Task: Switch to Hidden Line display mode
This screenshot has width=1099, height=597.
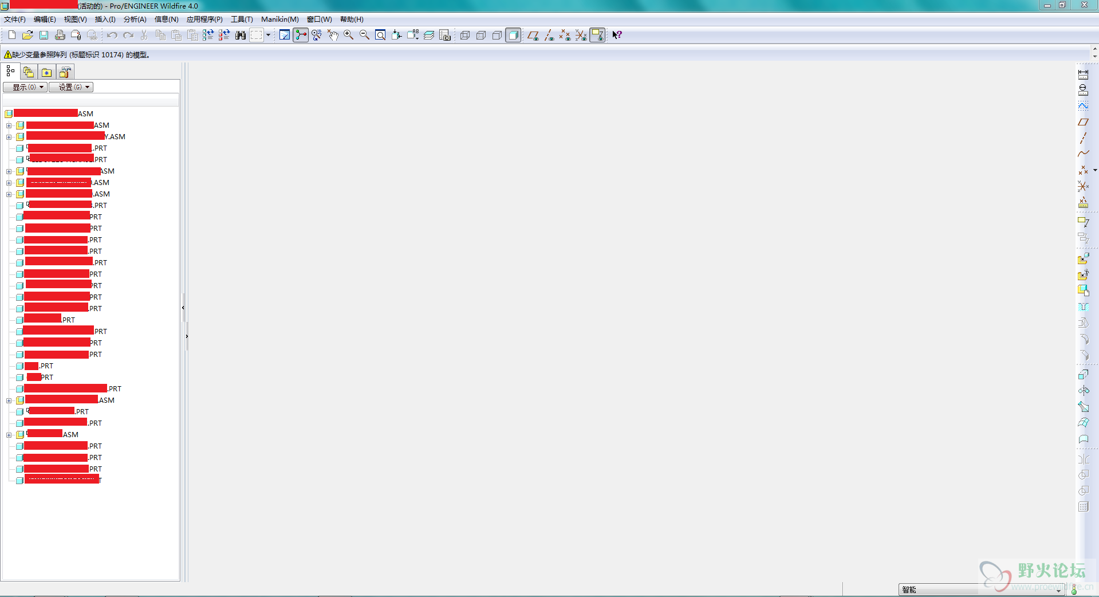Action: (x=481, y=35)
